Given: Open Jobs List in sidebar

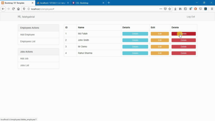Looking at the screenshot, I should pos(38,65).
